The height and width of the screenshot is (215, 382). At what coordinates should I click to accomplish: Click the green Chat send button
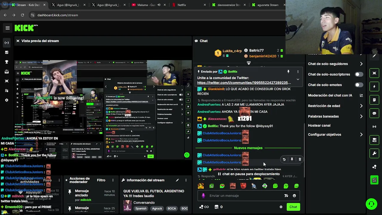[293, 207]
